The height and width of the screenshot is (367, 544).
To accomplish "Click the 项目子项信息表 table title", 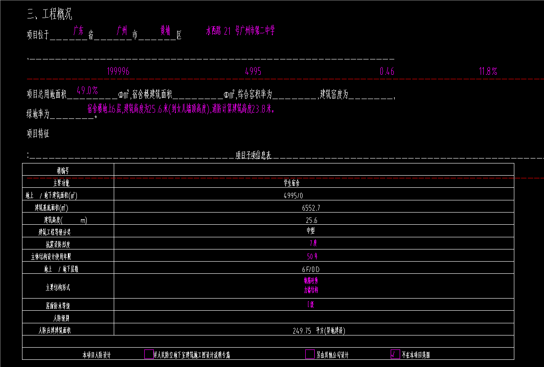I will 254,156.
